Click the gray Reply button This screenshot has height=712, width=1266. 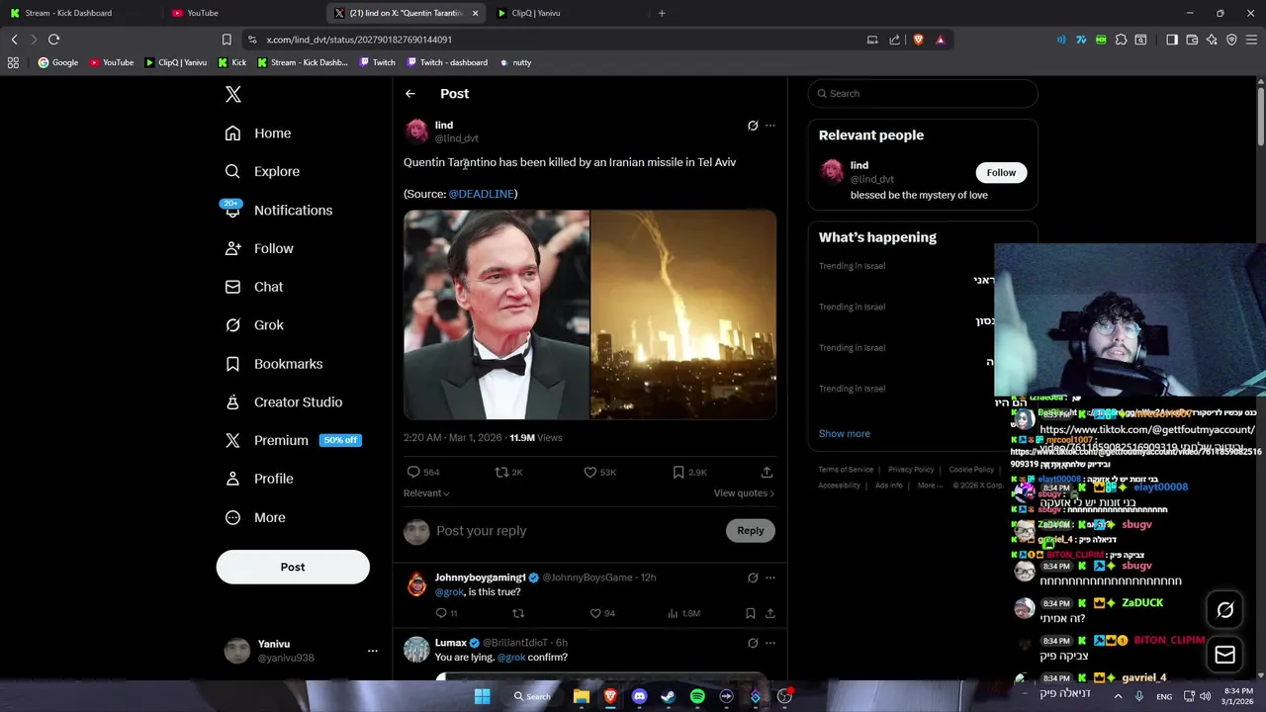coord(751,531)
